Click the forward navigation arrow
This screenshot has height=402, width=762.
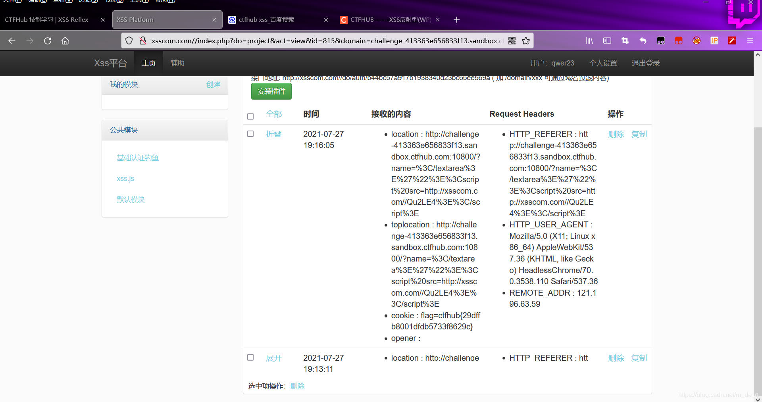(30, 41)
